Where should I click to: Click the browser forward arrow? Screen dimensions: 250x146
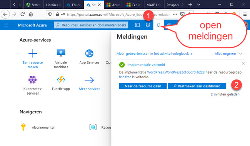(x=14, y=14)
